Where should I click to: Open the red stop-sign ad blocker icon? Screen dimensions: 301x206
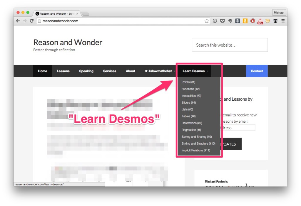click(x=252, y=21)
